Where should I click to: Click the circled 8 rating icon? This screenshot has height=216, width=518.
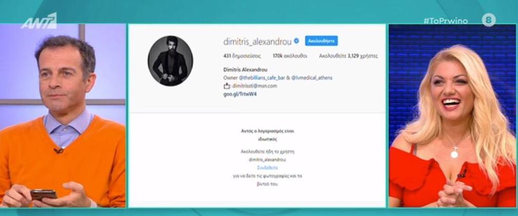488,20
